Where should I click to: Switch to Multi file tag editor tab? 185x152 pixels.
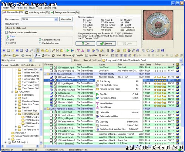coord(37,13)
